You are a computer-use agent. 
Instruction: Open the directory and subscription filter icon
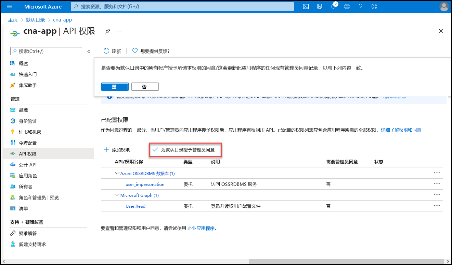[x=320, y=6]
